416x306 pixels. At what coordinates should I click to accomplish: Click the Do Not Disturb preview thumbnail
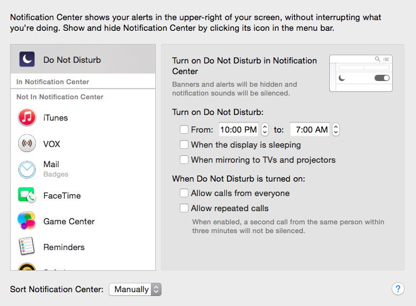pyautogui.click(x=361, y=74)
